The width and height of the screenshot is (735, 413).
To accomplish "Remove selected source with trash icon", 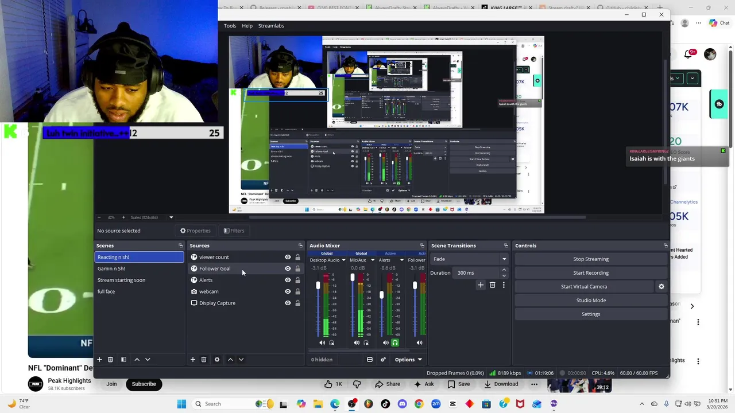I will pyautogui.click(x=203, y=360).
